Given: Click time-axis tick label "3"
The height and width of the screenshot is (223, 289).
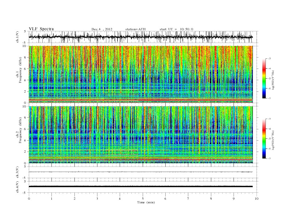Looking at the screenshot, I should tap(97, 199).
